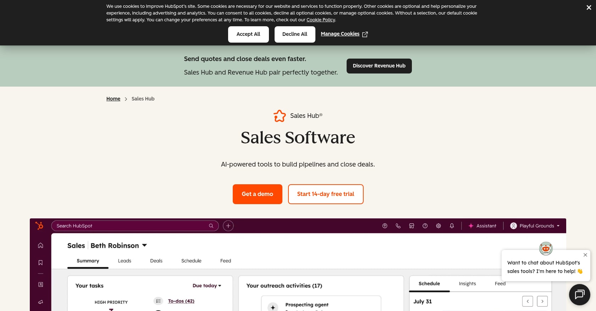Expand the Playful Grounds account dropdown
The width and height of the screenshot is (596, 311).
point(558,226)
